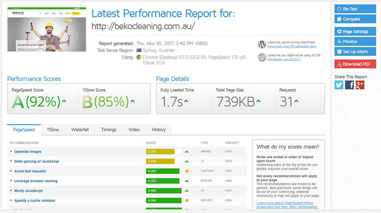Share the report on Twitter
This screenshot has width=381, height=213.
tap(339, 85)
